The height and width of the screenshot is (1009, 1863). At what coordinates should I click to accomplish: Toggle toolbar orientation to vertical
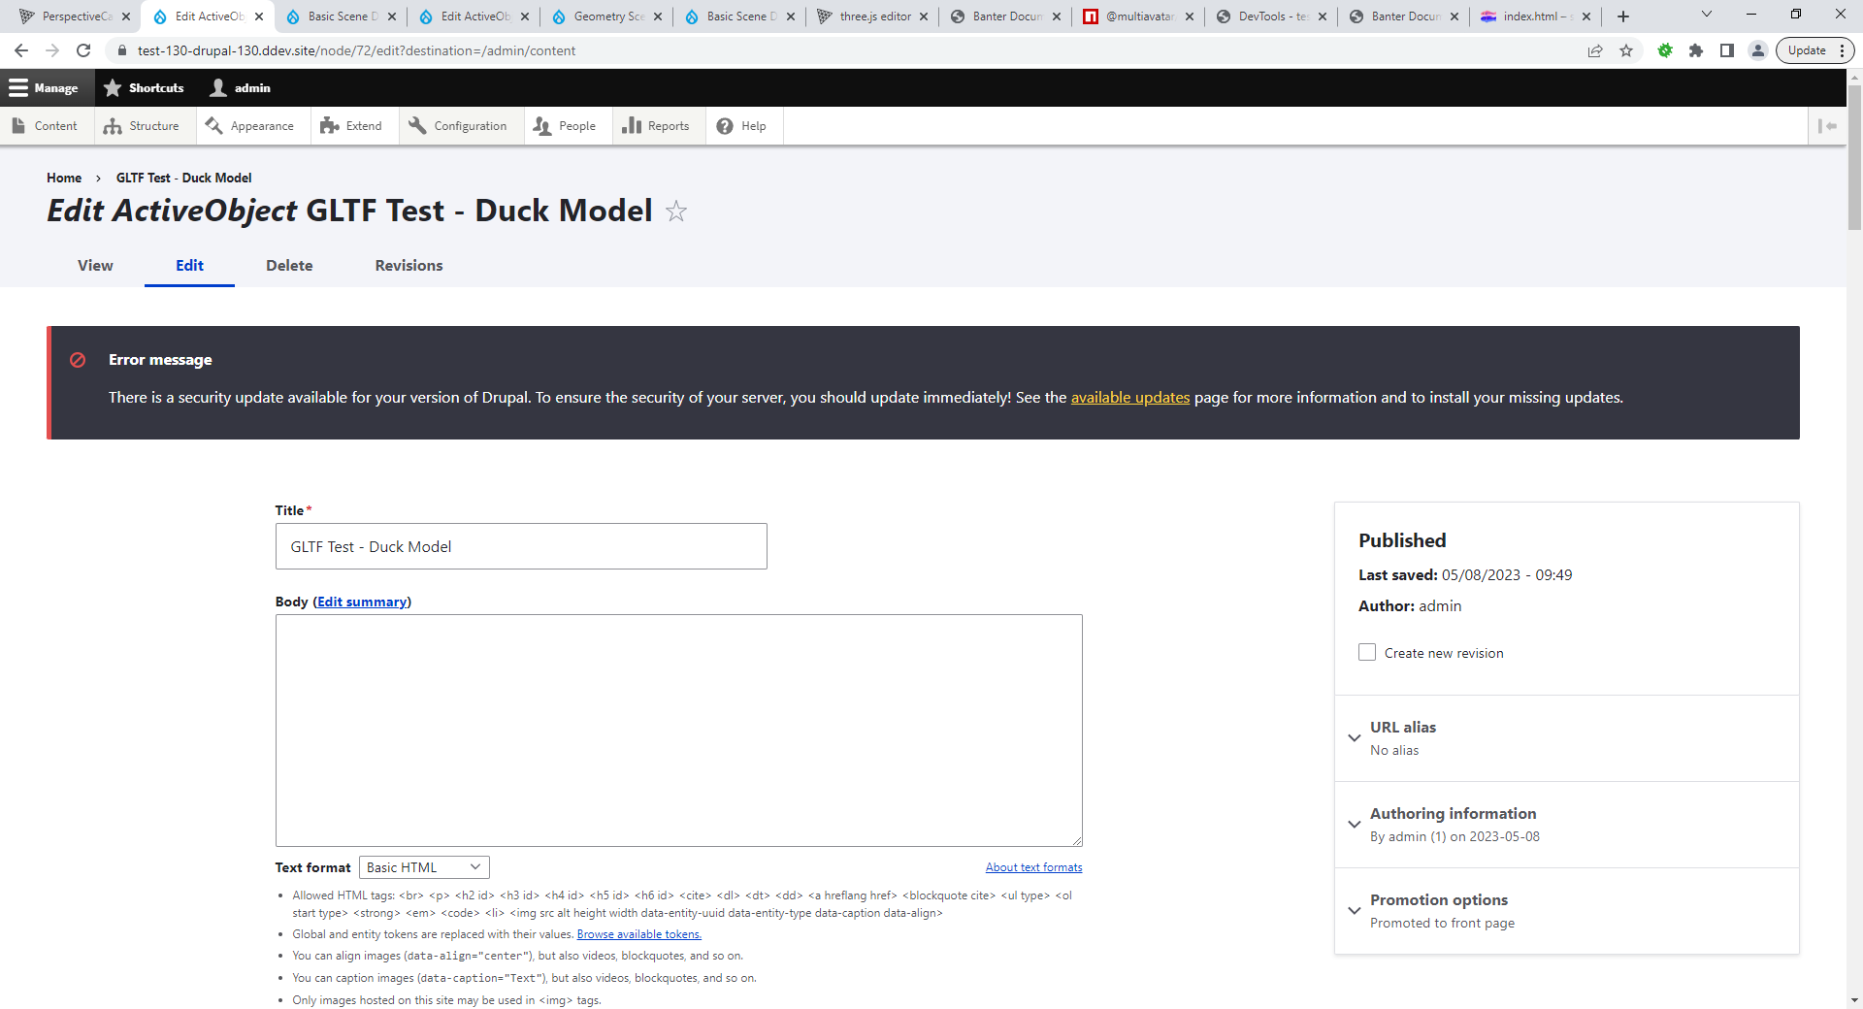1827,126
